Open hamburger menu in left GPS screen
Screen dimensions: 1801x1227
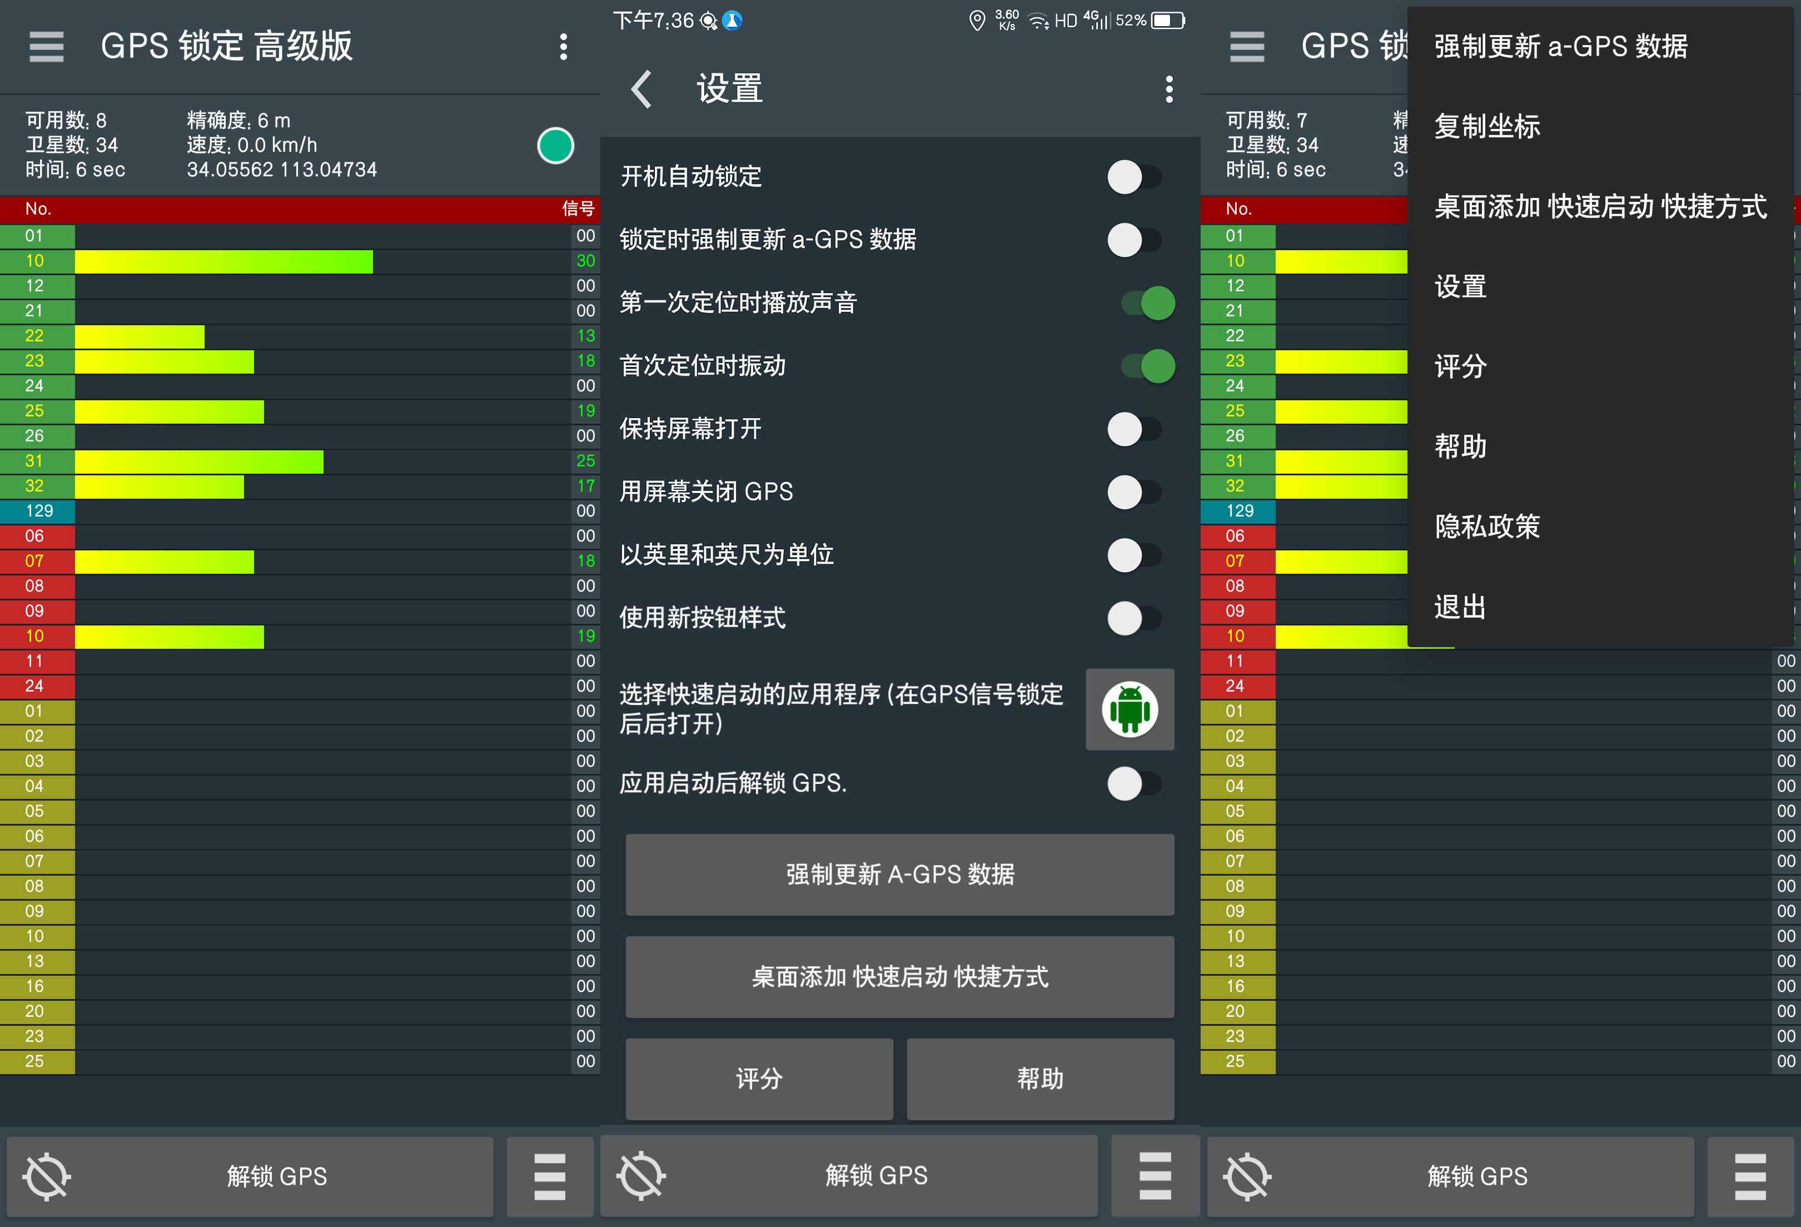pos(47,47)
